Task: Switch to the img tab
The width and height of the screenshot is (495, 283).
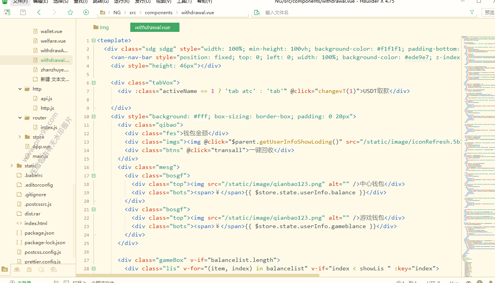Action: point(101,27)
